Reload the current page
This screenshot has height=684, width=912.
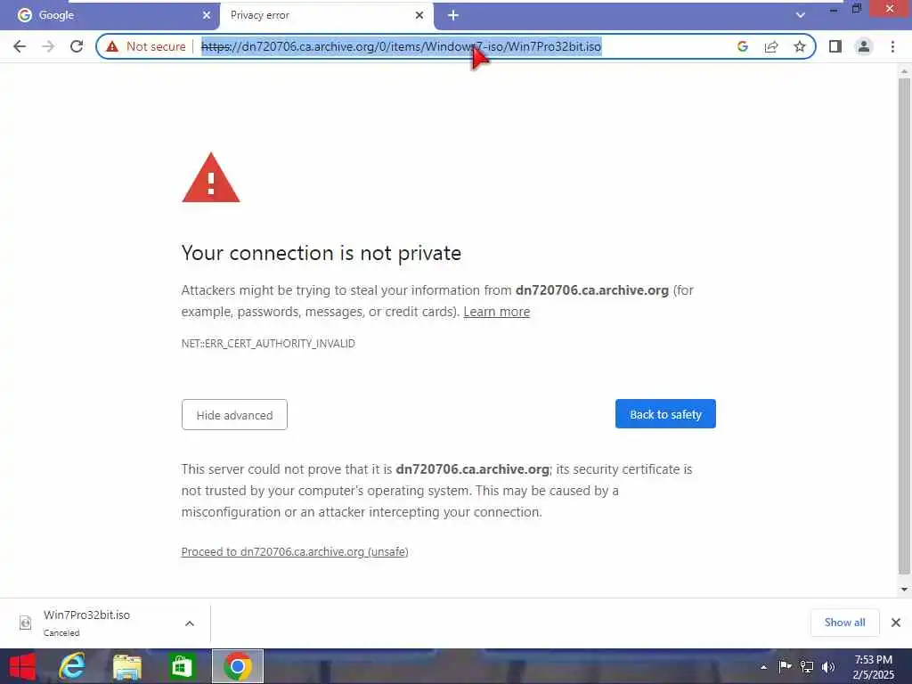click(x=77, y=46)
